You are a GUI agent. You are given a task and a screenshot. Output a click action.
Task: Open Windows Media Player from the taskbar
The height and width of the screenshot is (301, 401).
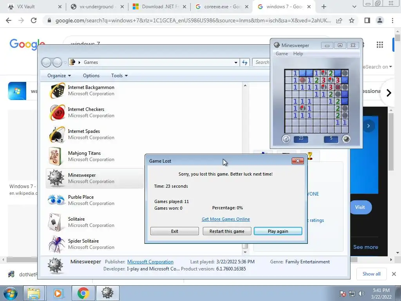pos(58,293)
